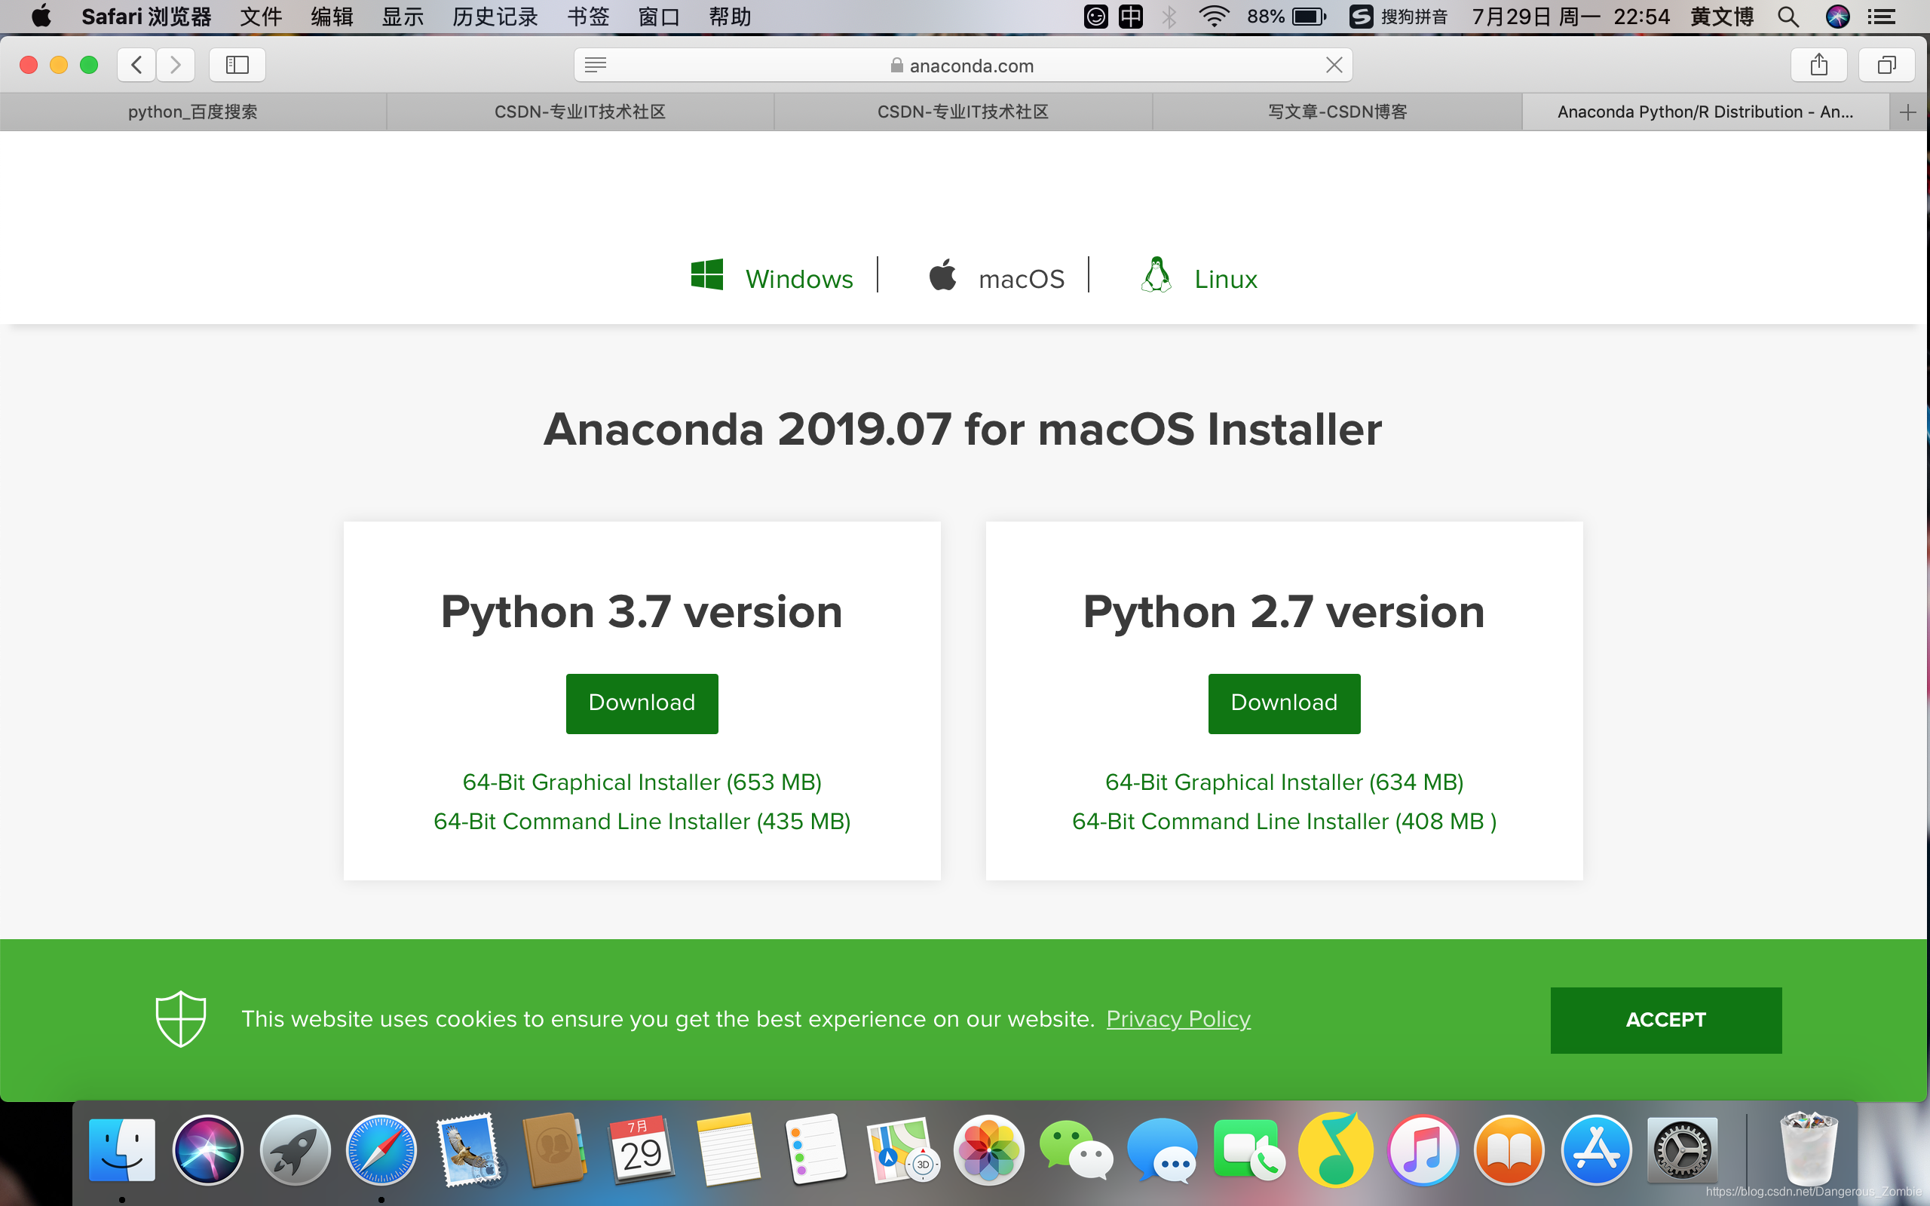Open QQ Music yellow icon in Dock
Screen dimensions: 1930x1206
1336,1149
